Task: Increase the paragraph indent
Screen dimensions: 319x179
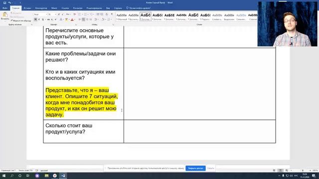Action: [x=102, y=14]
